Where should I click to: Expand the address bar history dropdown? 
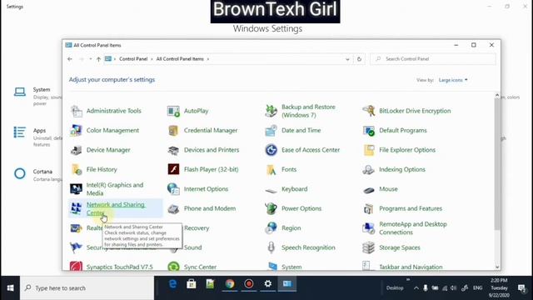[x=347, y=59]
